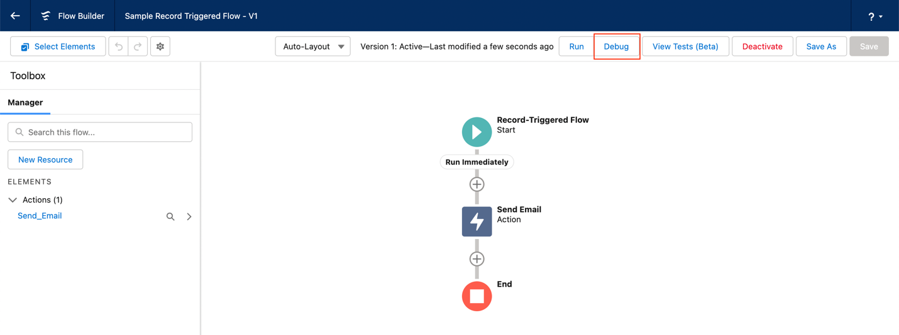This screenshot has height=335, width=899.
Task: Click the Debug button
Action: (x=616, y=46)
